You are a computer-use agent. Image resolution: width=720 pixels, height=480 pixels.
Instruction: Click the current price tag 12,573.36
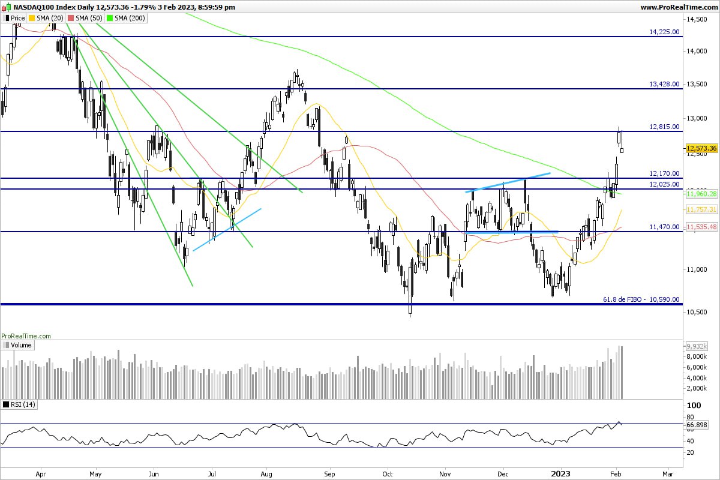(x=701, y=148)
